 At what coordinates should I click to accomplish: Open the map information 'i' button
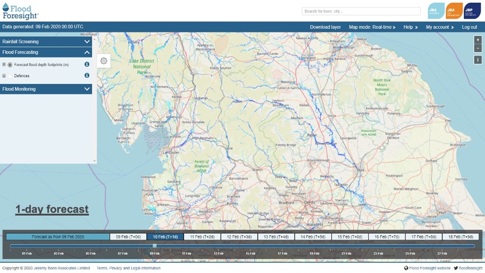click(x=477, y=60)
